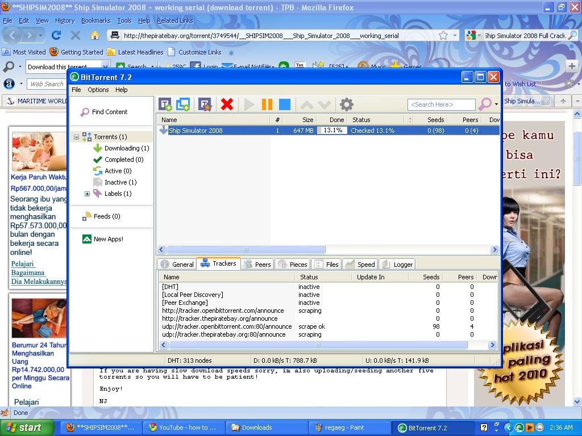This screenshot has width=582, height=436.
Task: Switch to the Peers tab
Action: 257,265
